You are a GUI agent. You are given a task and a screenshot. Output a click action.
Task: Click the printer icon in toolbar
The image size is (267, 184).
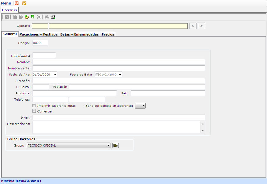point(53,17)
